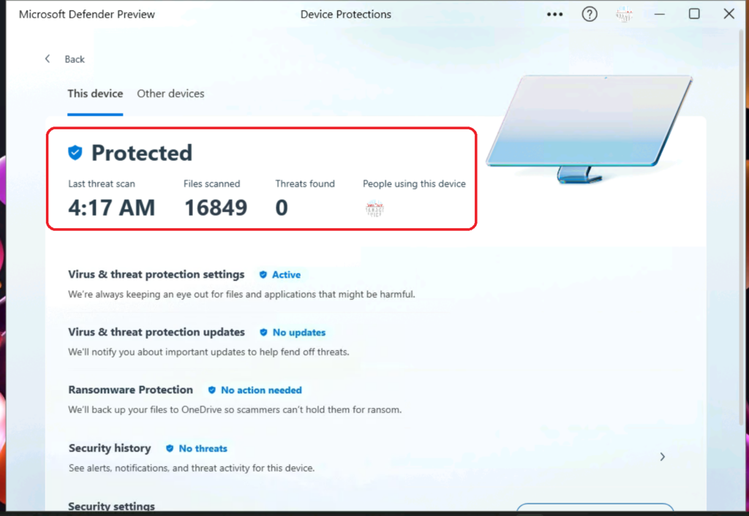Open Ransomware Protection section
The image size is (749, 516).
pyautogui.click(x=130, y=390)
